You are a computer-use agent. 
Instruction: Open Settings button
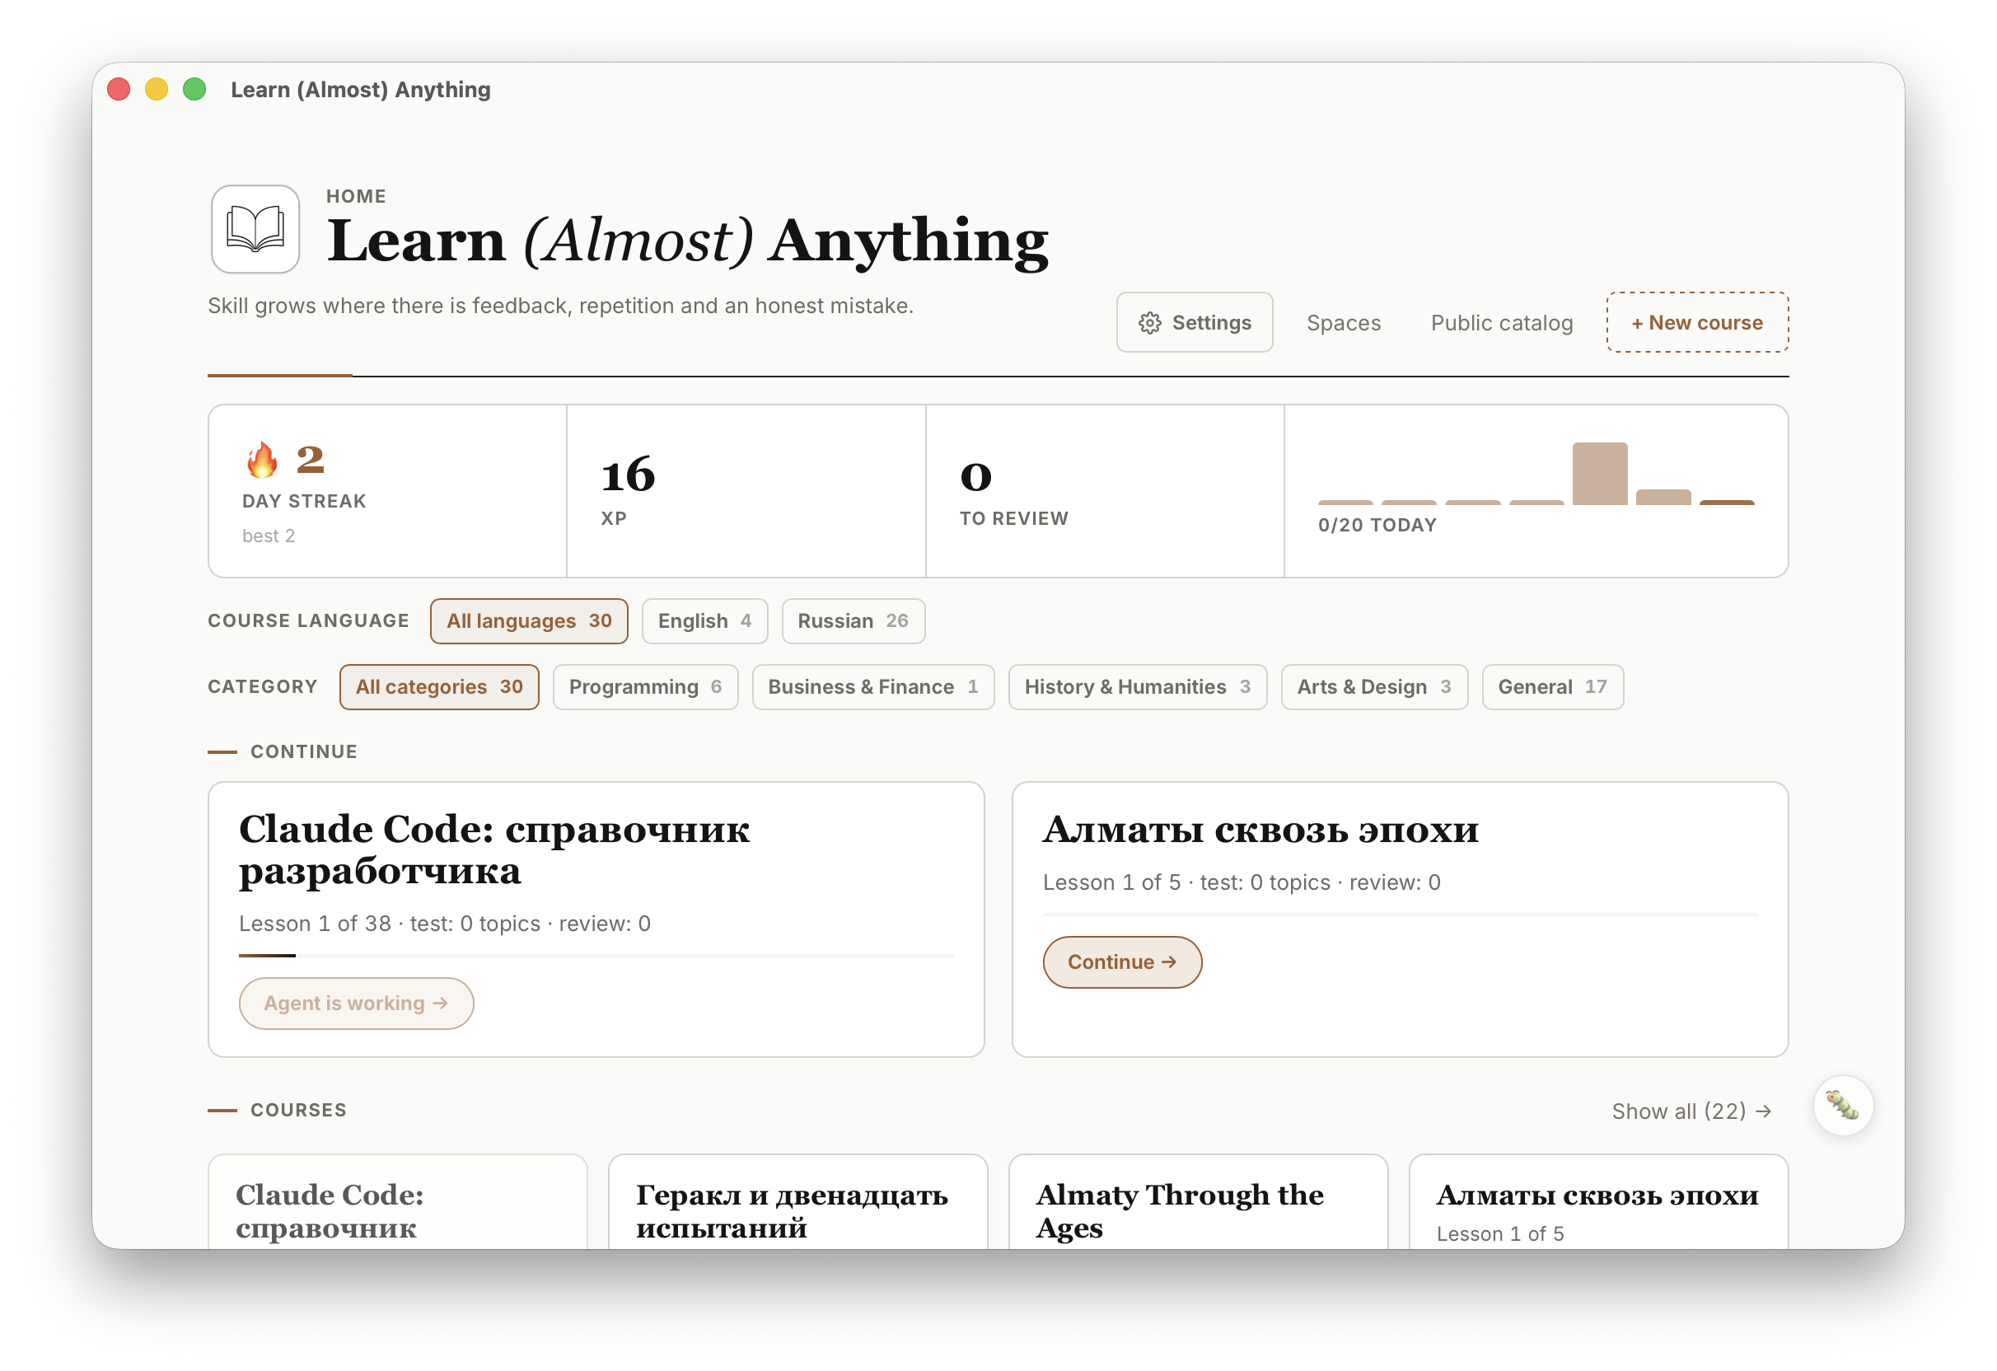(1195, 322)
